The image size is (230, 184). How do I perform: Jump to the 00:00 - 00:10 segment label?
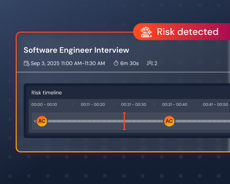44,104
